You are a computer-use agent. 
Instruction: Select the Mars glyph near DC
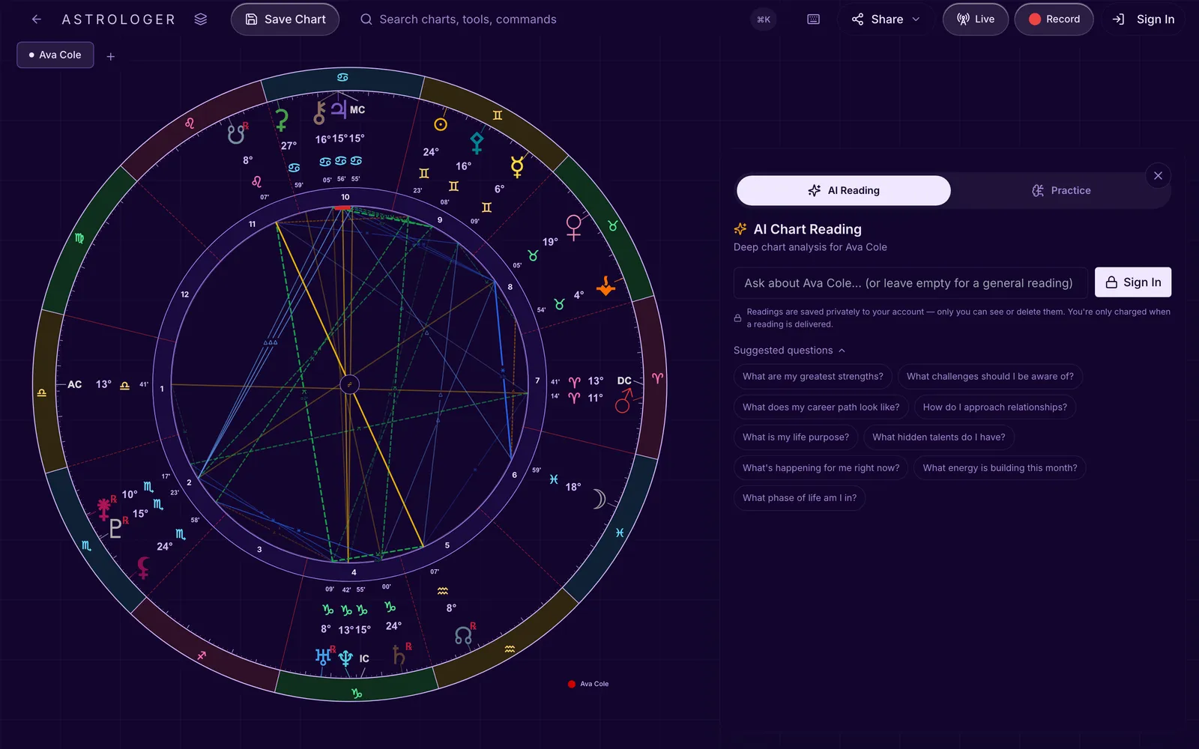click(x=623, y=401)
